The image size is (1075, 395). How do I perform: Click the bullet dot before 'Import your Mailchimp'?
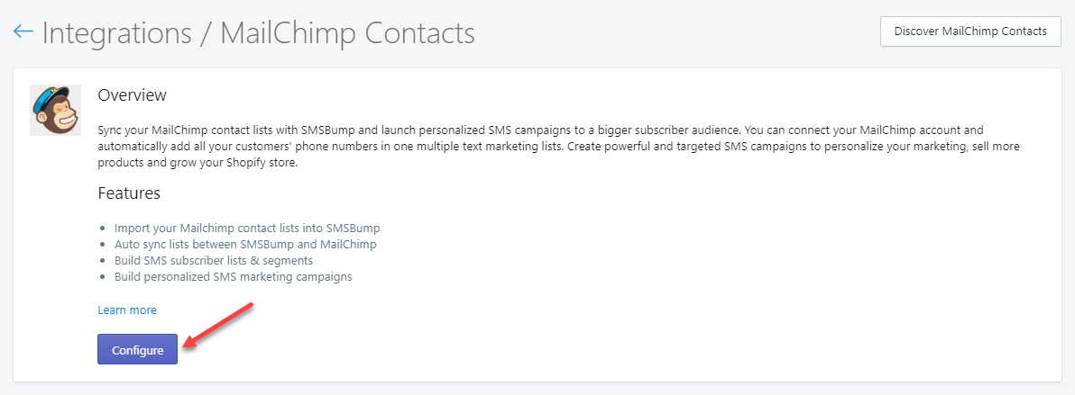[103, 228]
